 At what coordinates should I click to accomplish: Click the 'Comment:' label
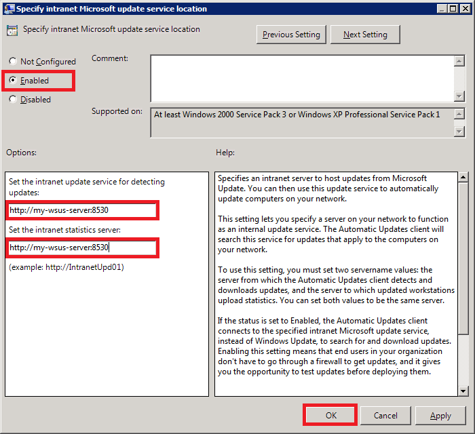coord(110,58)
